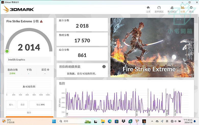Click the 載入 load button

click(11, 105)
